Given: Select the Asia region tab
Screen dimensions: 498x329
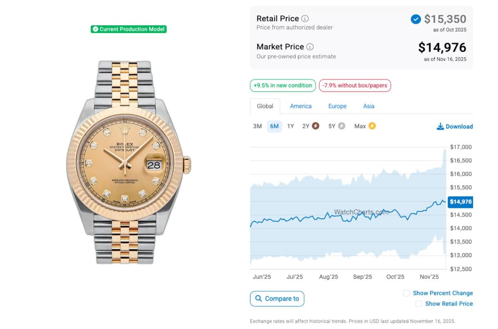Looking at the screenshot, I should [x=369, y=106].
